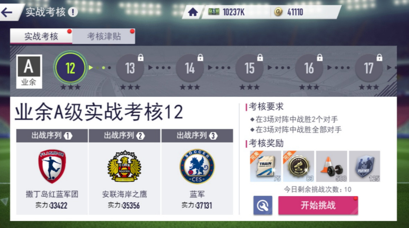409x228 pixels.
Task: Tap the cash balance 10237K icon
Action: coord(214,12)
